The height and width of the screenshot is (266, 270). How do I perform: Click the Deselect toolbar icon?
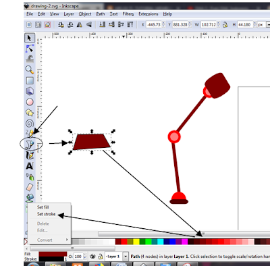tap(47, 24)
